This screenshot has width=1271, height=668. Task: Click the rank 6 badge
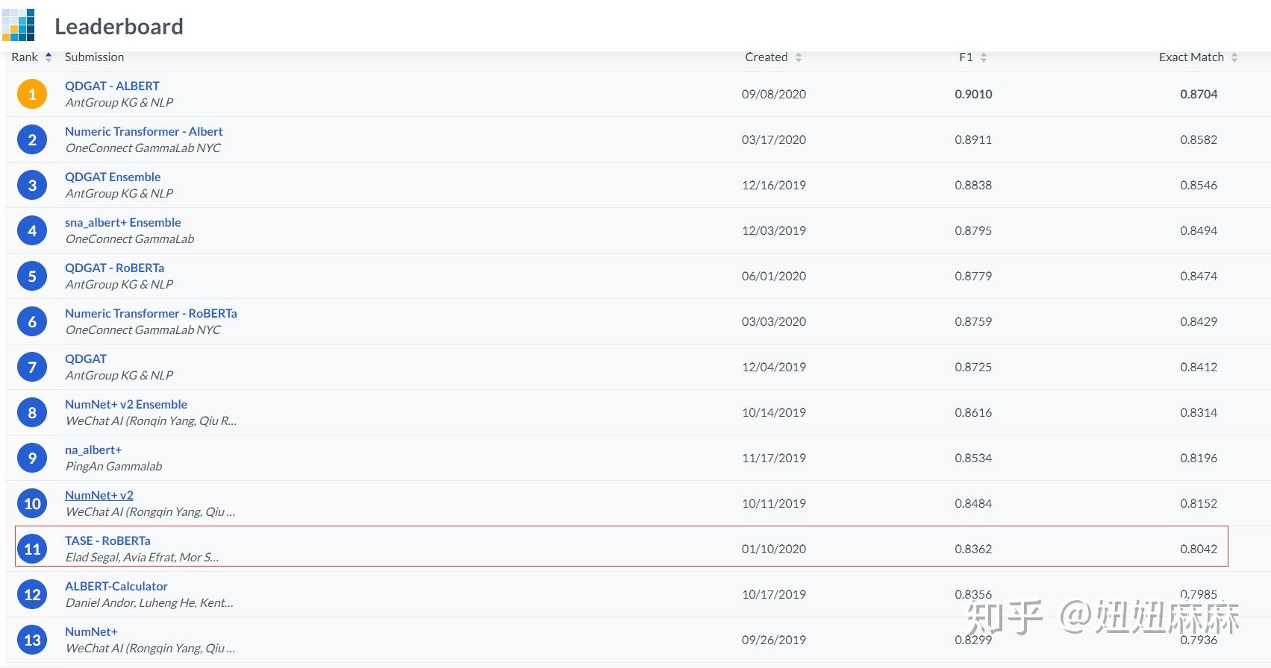coord(32,321)
